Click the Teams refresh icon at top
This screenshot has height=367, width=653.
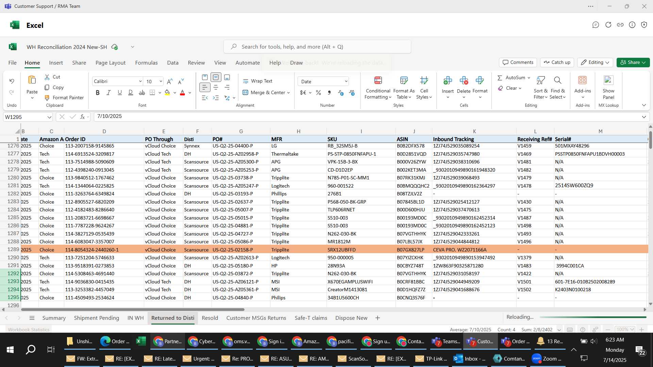[608, 25]
